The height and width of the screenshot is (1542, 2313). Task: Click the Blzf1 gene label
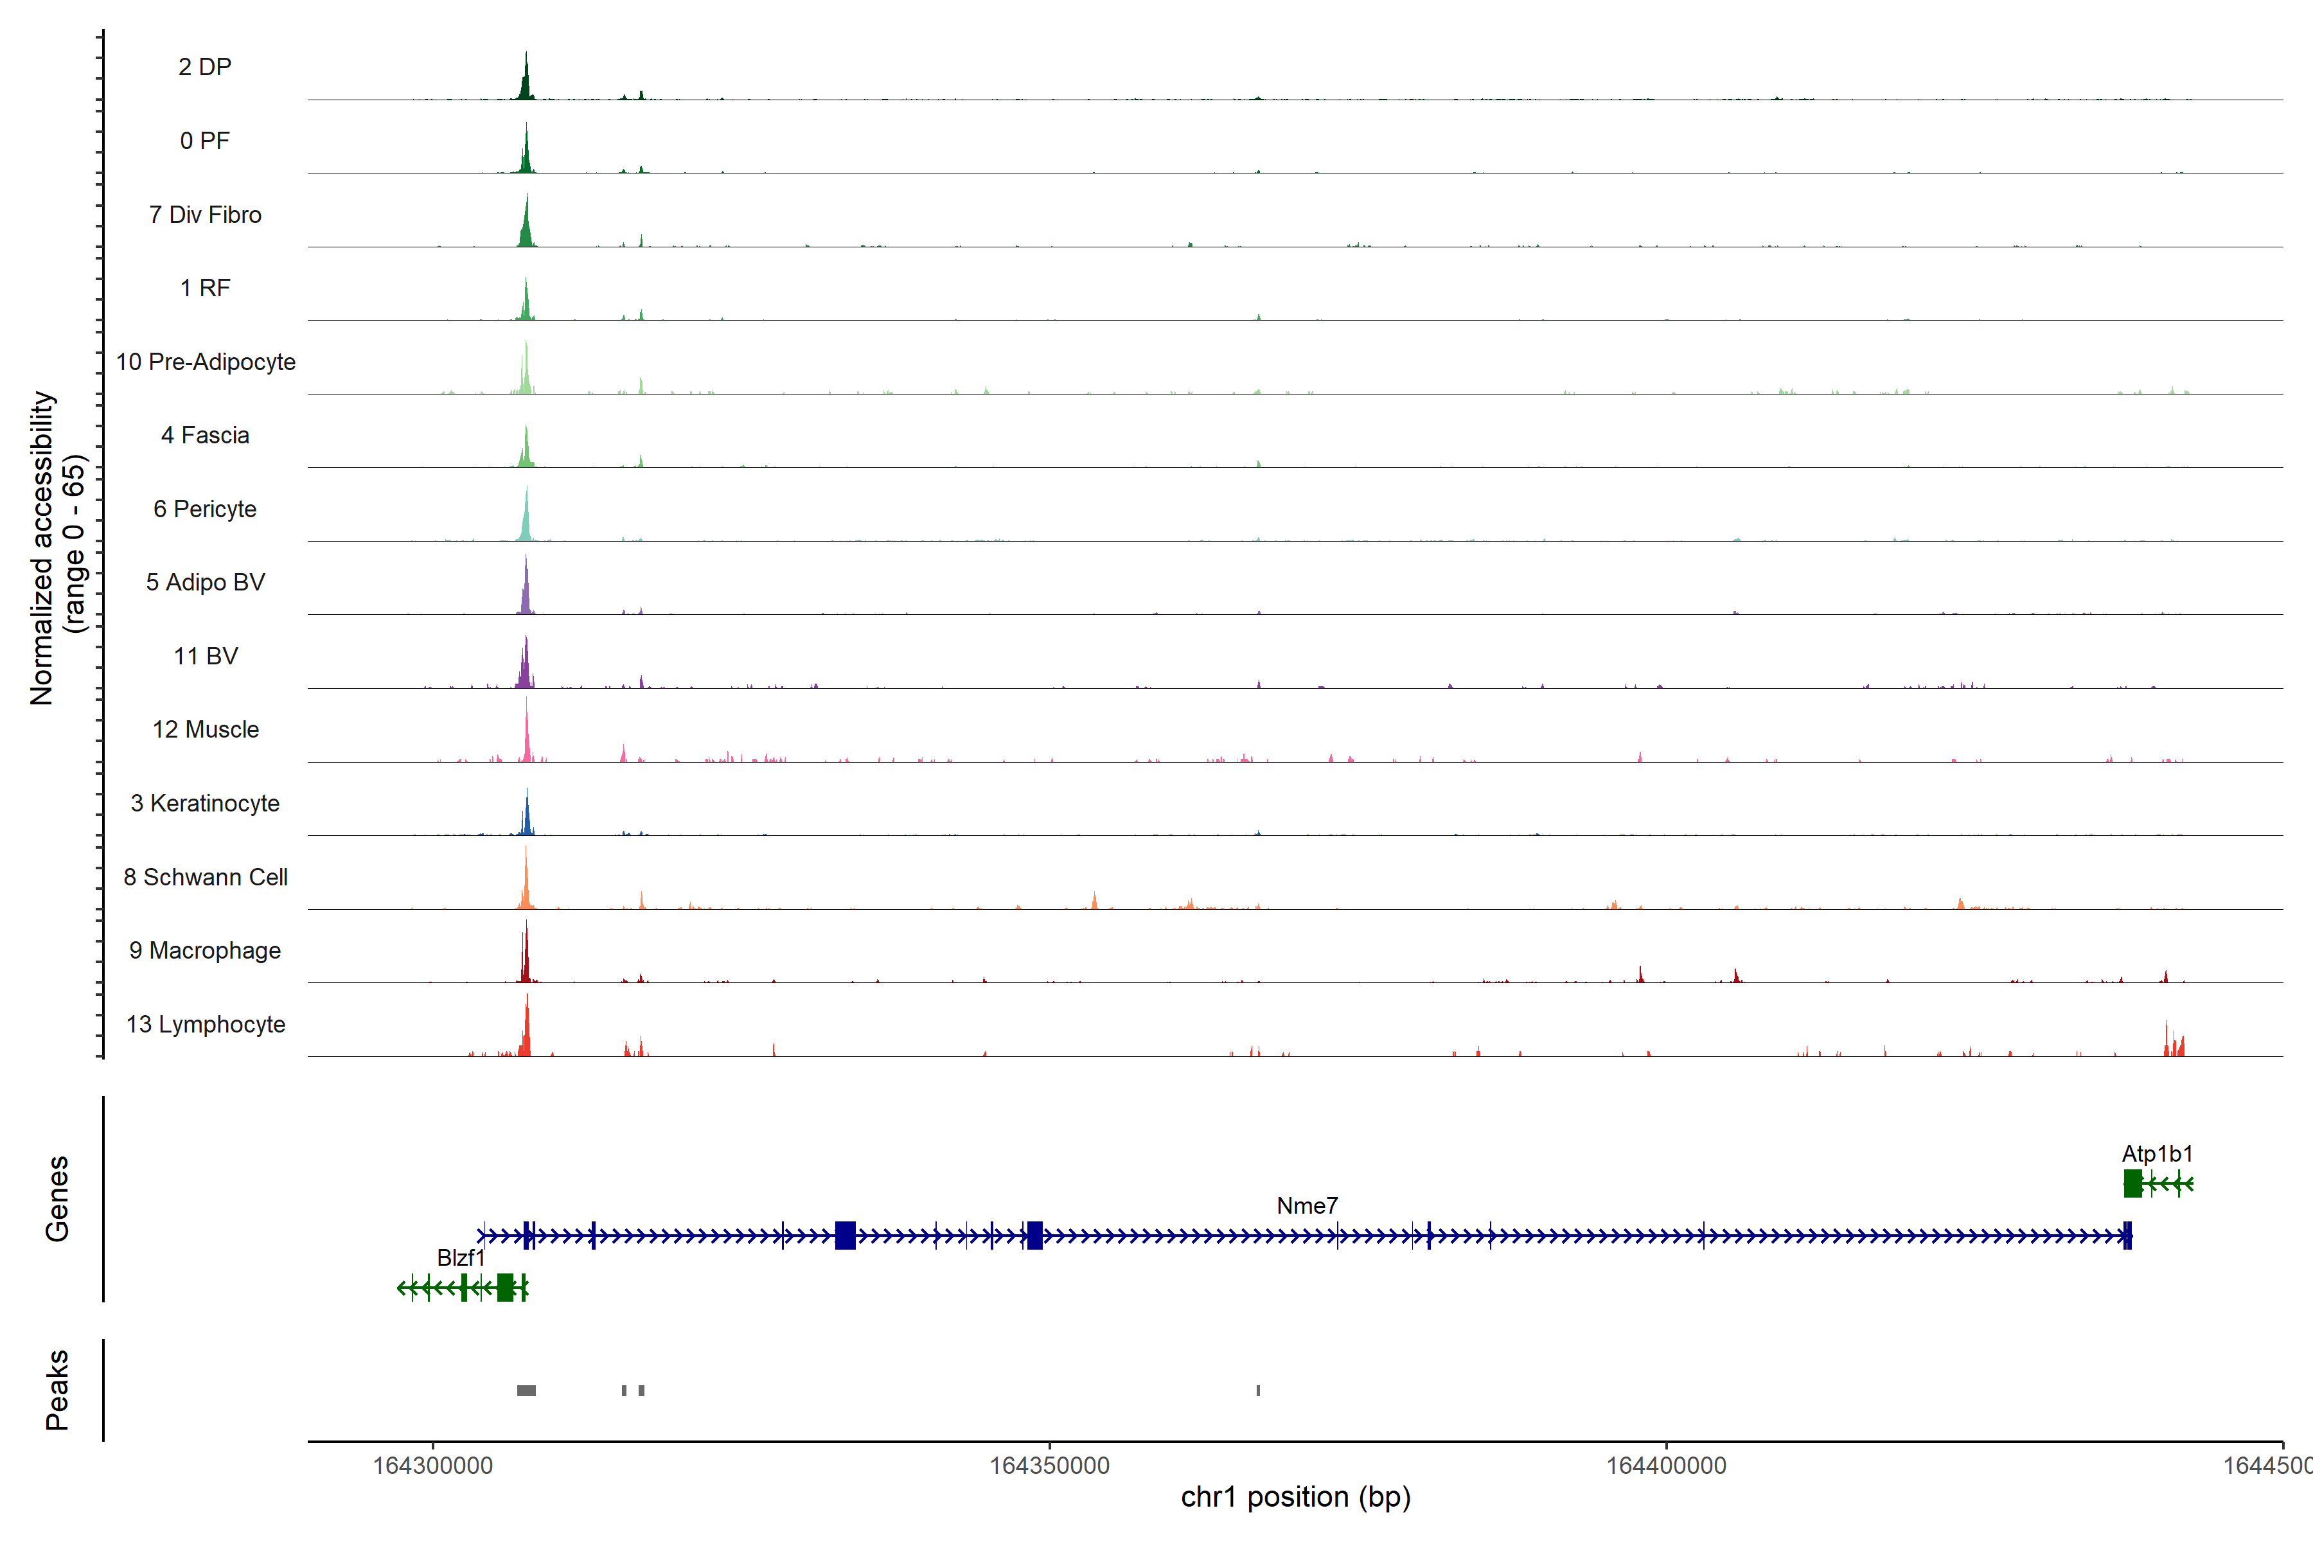click(460, 1258)
